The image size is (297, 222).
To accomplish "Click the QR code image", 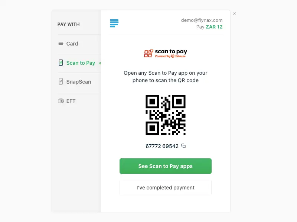I will (166, 115).
